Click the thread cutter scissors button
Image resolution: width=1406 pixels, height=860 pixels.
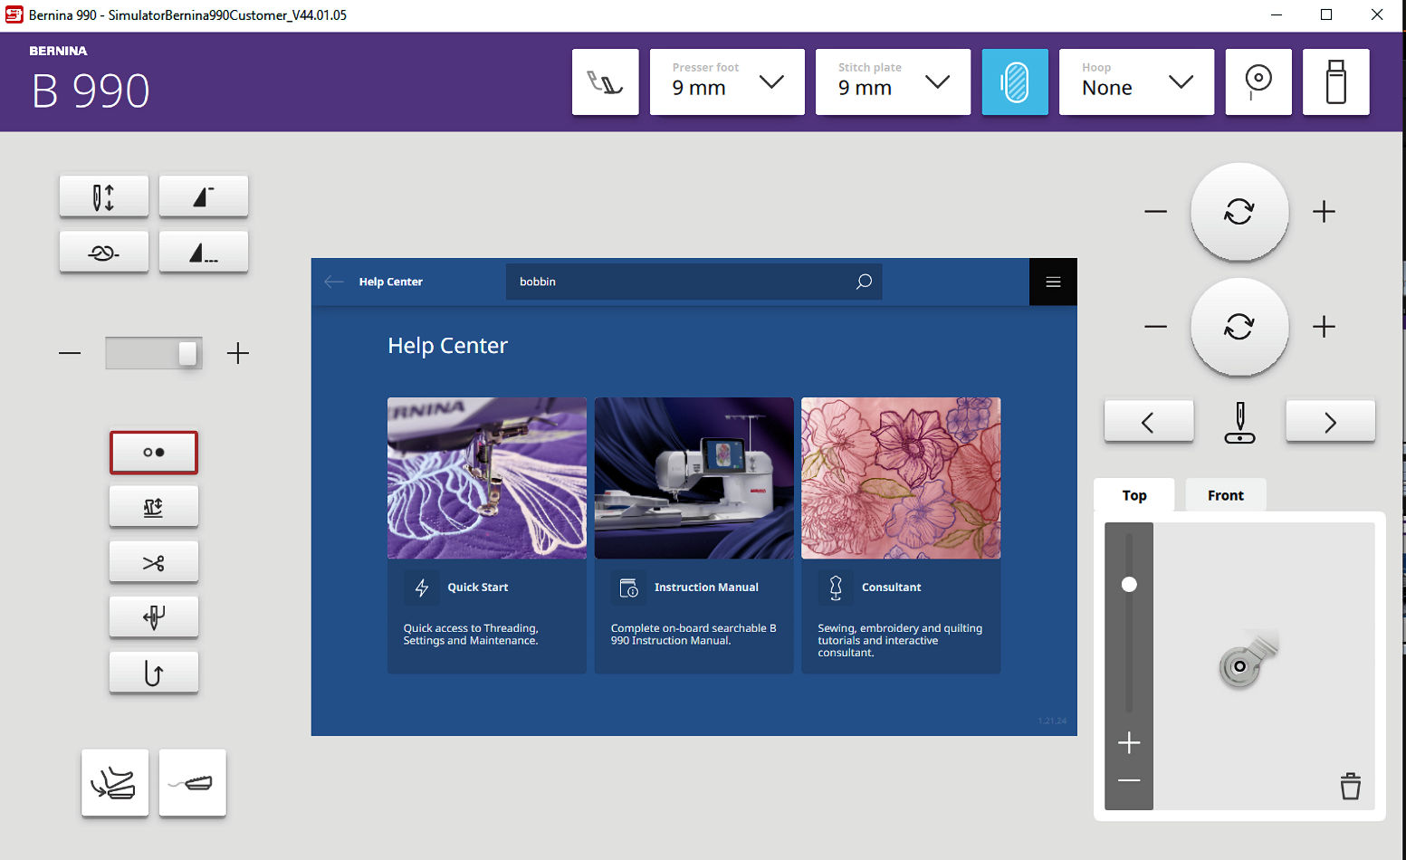(x=154, y=563)
